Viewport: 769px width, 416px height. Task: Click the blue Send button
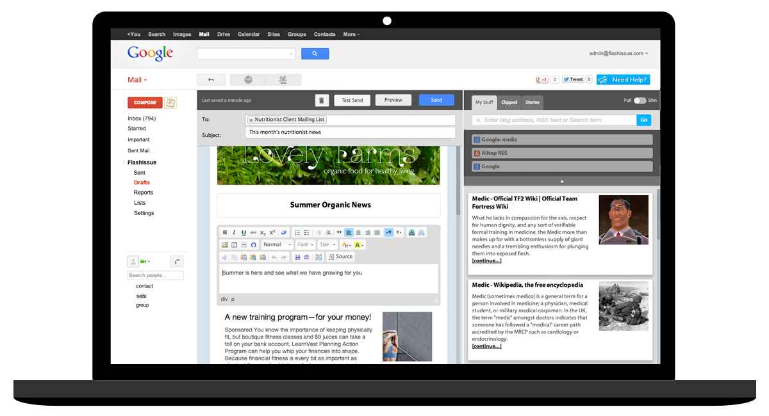(436, 100)
